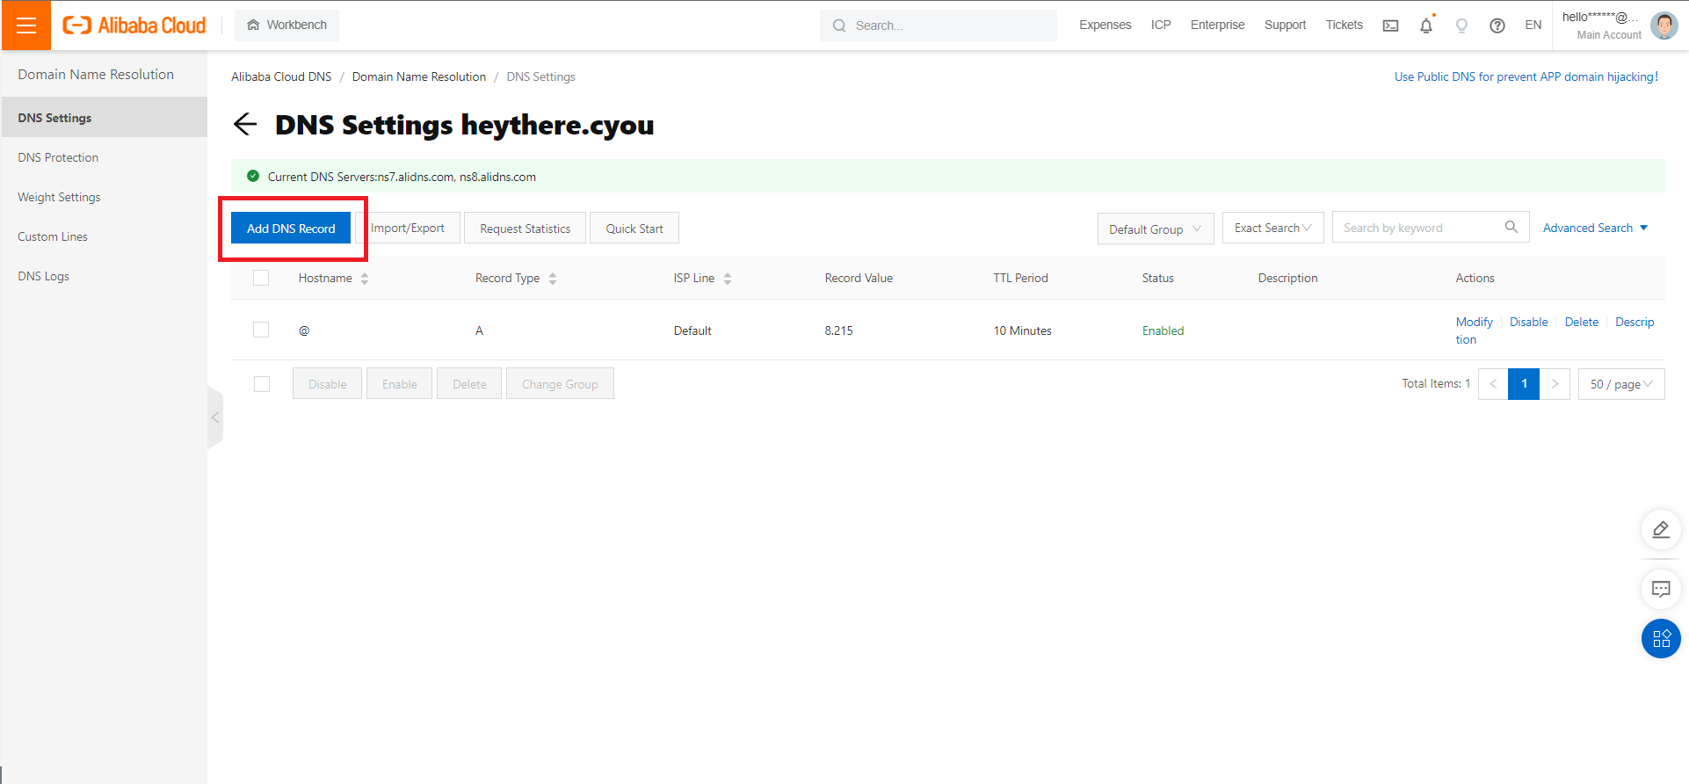Click Delete link for the @ record
This screenshot has height=784, width=1689.
1582,322
